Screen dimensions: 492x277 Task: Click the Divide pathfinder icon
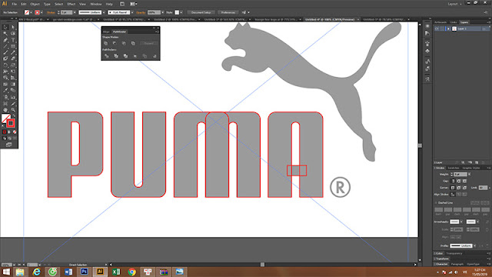106,56
